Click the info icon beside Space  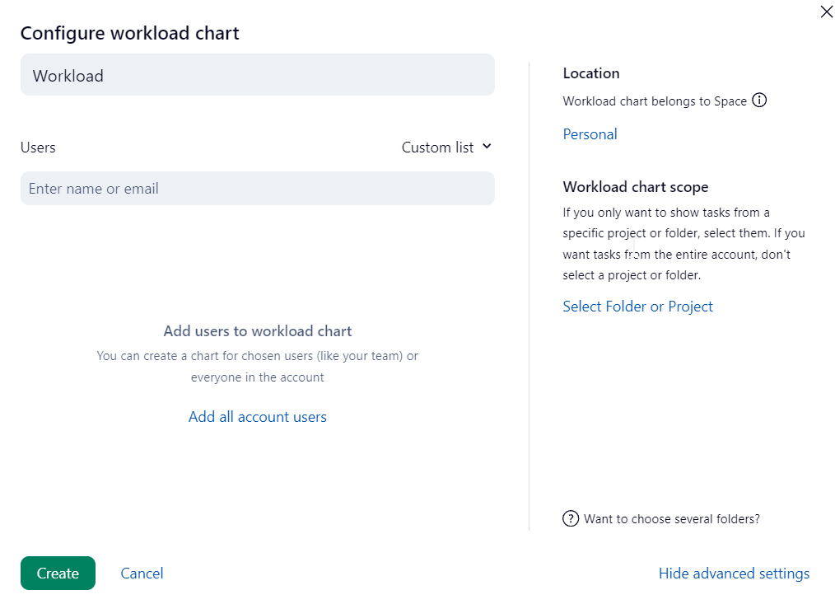click(759, 101)
